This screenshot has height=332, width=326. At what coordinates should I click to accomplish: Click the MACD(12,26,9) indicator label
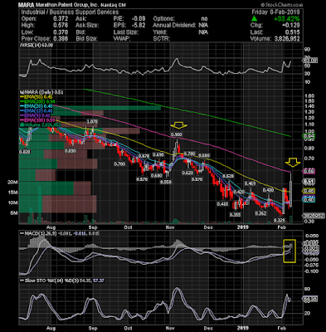(x=39, y=233)
